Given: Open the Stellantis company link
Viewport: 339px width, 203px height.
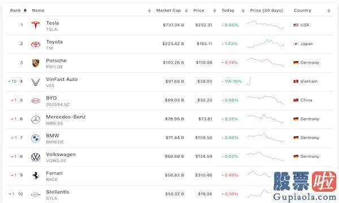Looking at the screenshot, I should (58, 192).
